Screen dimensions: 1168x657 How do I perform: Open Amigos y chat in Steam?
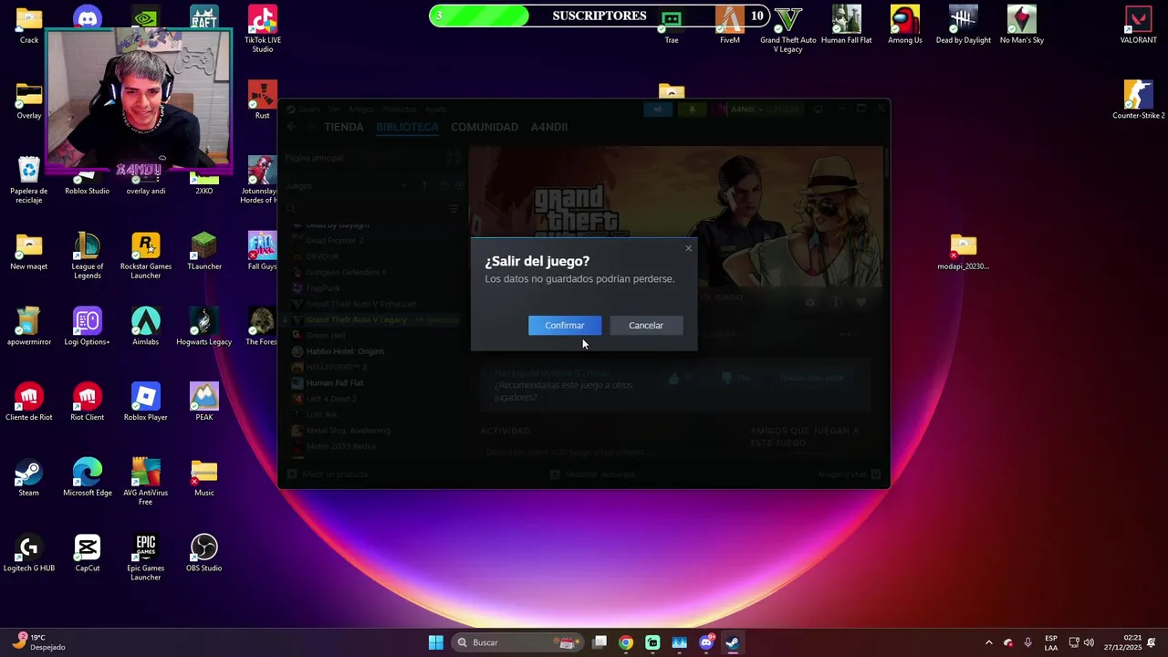point(849,474)
